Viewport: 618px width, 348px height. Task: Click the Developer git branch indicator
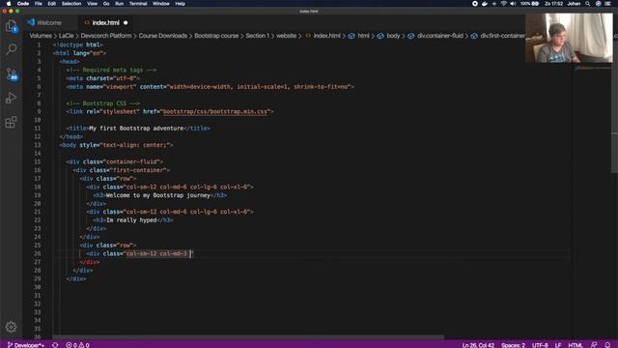[26, 345]
